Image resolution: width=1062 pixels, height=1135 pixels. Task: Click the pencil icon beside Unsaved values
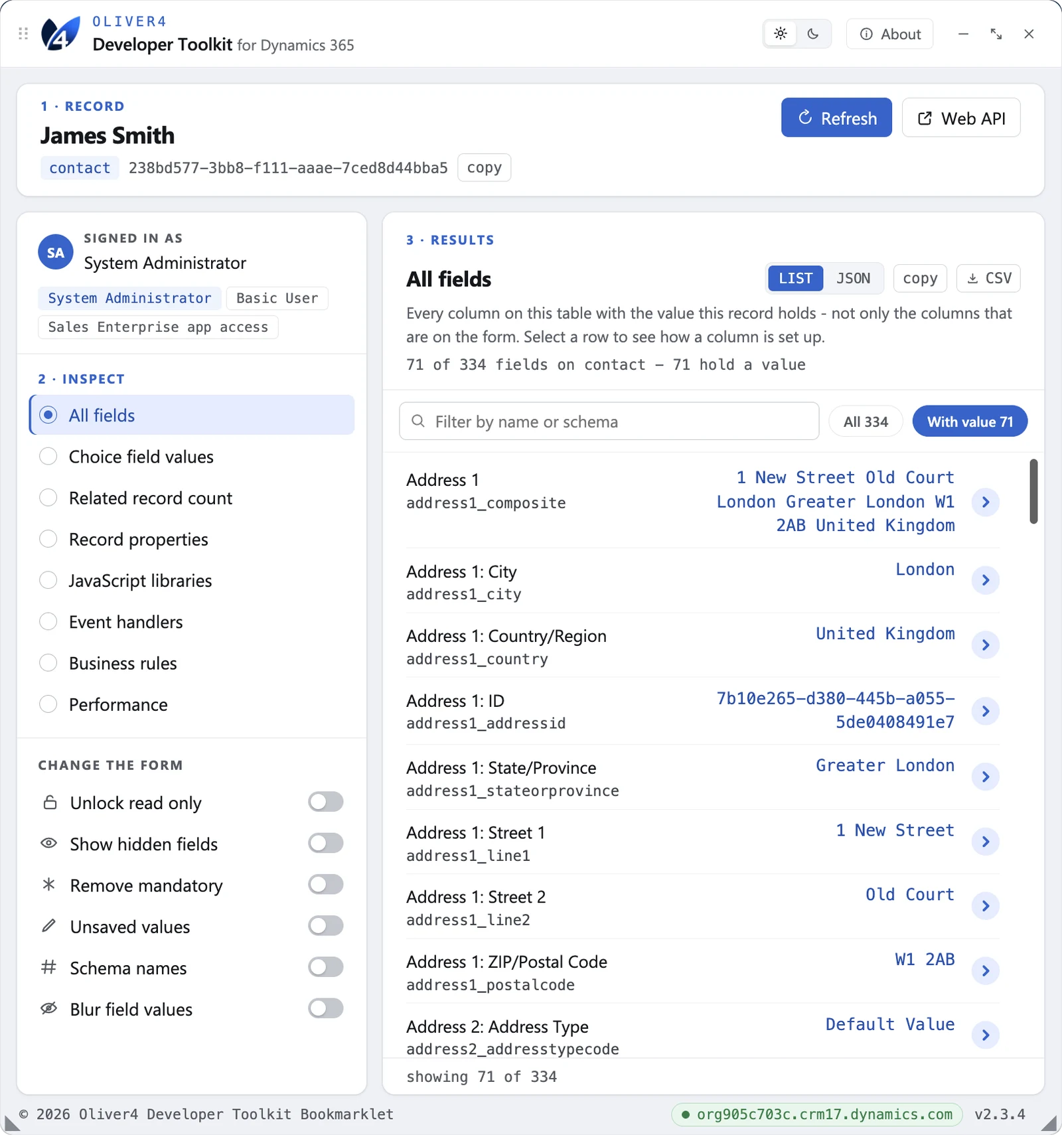pos(49,925)
